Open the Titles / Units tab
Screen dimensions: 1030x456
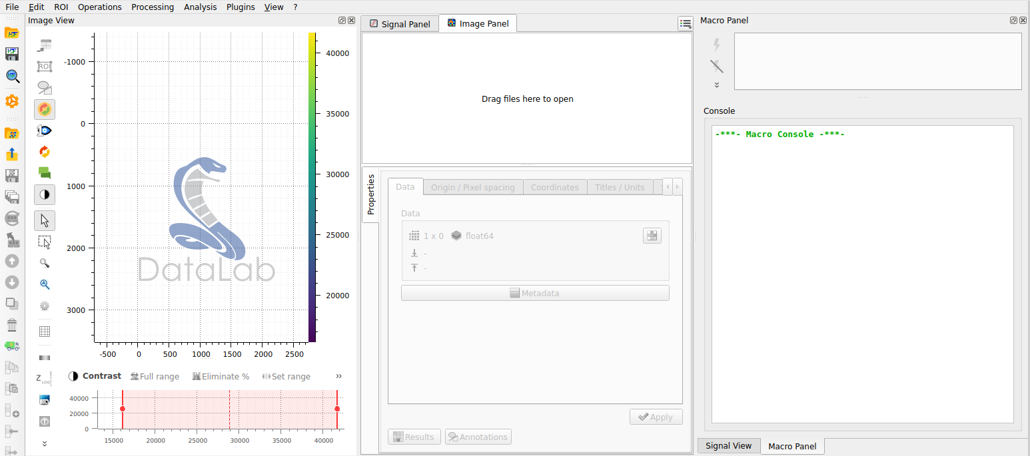620,187
